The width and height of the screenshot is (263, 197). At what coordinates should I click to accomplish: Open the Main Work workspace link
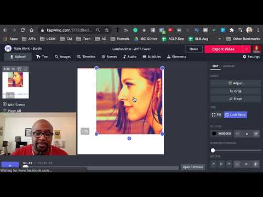tap(21, 49)
